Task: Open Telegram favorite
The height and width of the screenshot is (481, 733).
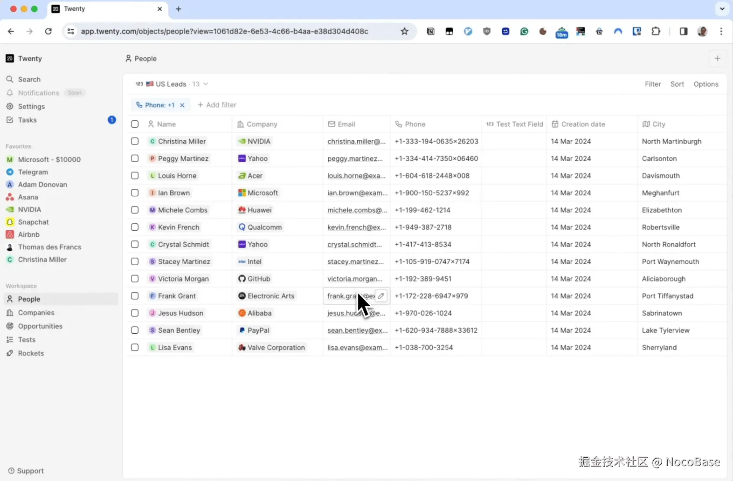Action: coord(33,172)
